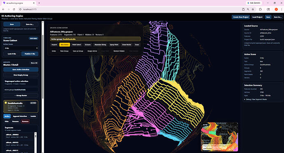
Task: Open the orange profile avatar
Action: click(276, 9)
